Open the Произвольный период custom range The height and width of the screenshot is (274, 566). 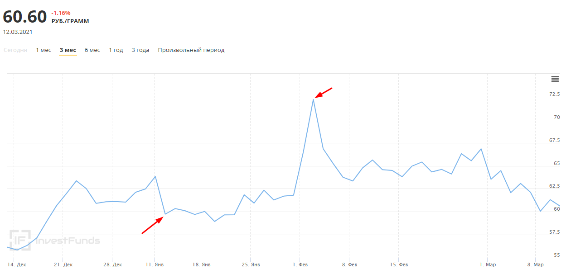coord(191,50)
